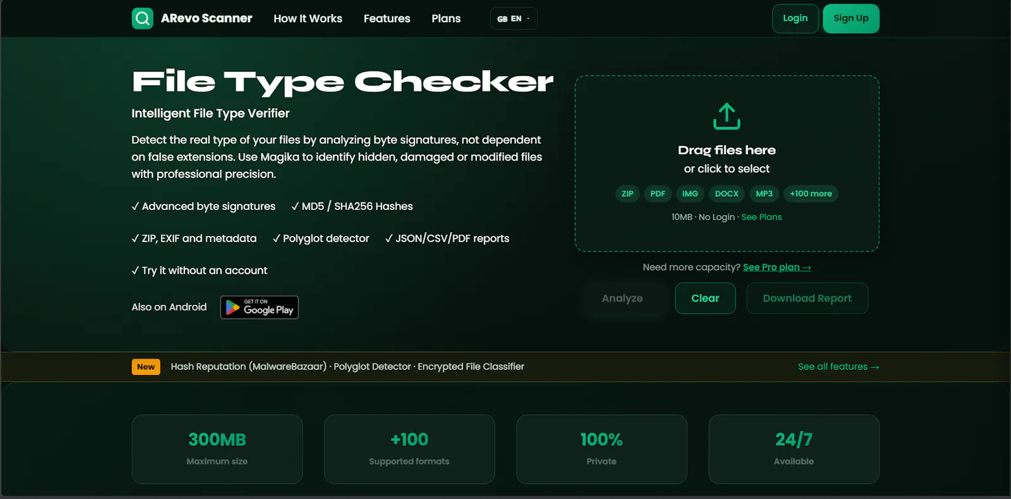Select the IMG format chip

[690, 194]
